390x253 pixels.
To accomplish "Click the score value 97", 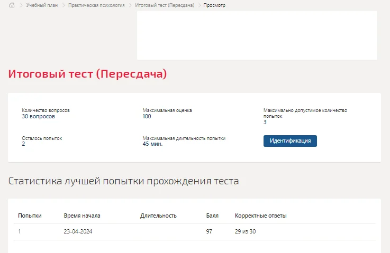I will tap(209, 231).
